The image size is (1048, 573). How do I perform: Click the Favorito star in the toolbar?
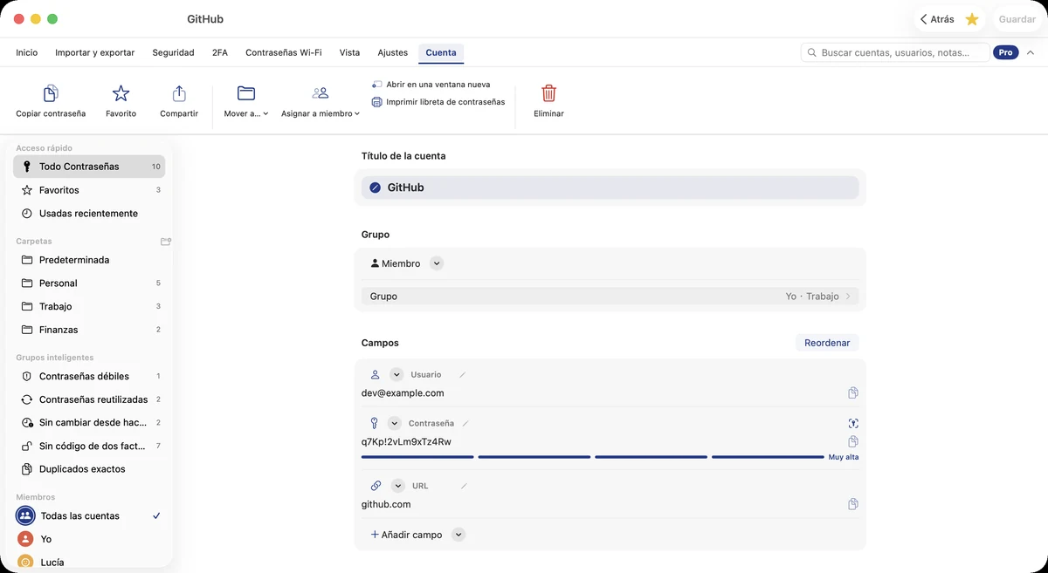click(121, 93)
